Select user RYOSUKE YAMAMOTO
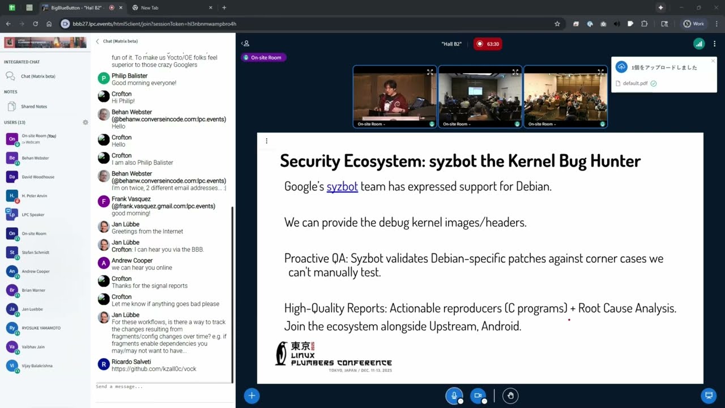 (45, 328)
